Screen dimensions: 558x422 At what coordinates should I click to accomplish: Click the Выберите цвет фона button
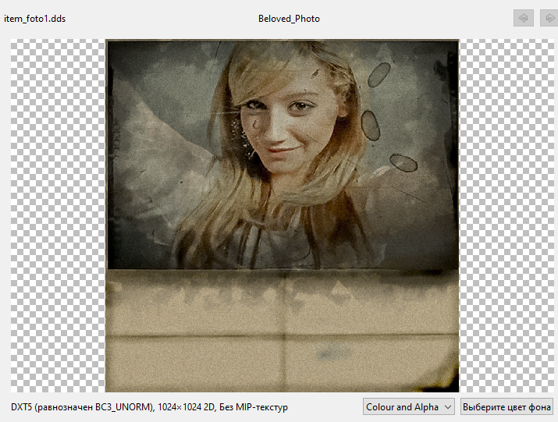coord(506,406)
